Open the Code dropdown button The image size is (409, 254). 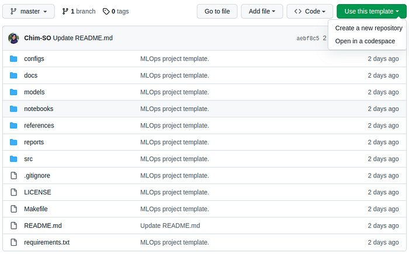point(310,12)
